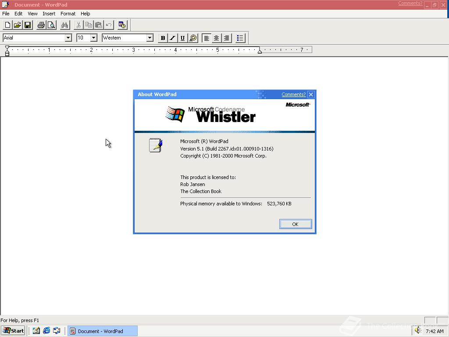Click Comments? link in About WordPad title bar
The height and width of the screenshot is (337, 449).
[293, 94]
